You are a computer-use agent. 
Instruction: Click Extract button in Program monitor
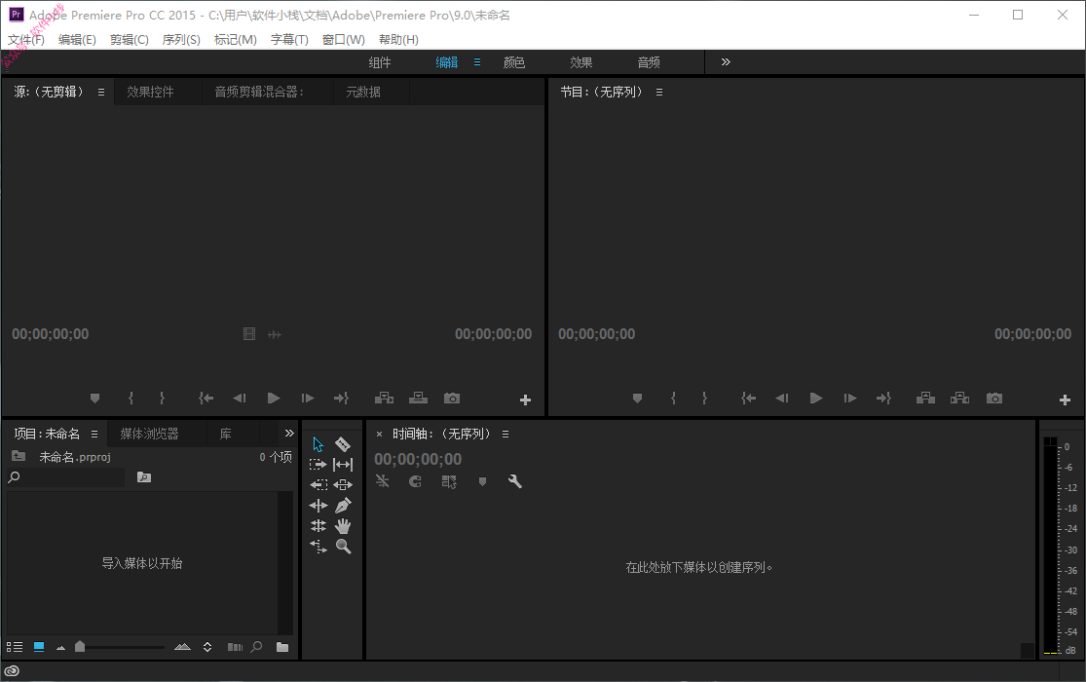point(960,398)
